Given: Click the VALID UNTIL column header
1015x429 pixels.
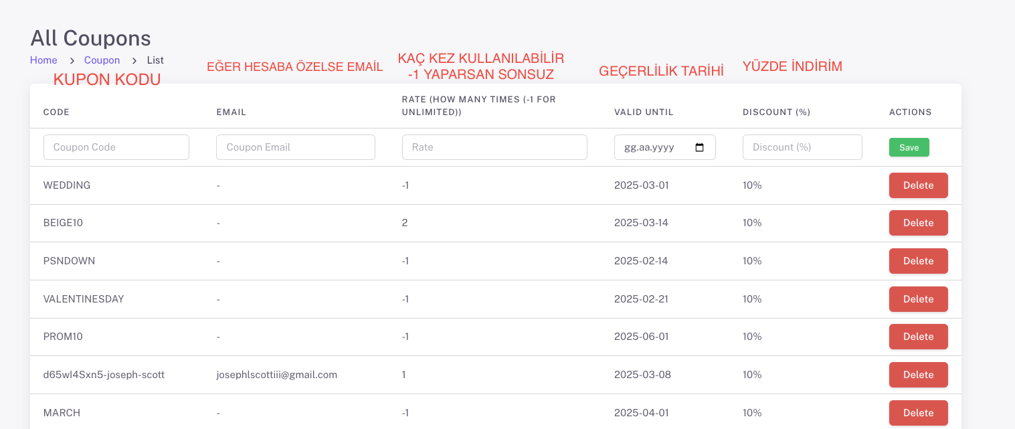Looking at the screenshot, I should [x=643, y=112].
